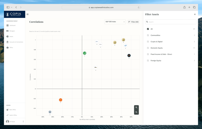Uncheck the All assets checkbox
The image size is (202, 129).
tap(148, 29)
